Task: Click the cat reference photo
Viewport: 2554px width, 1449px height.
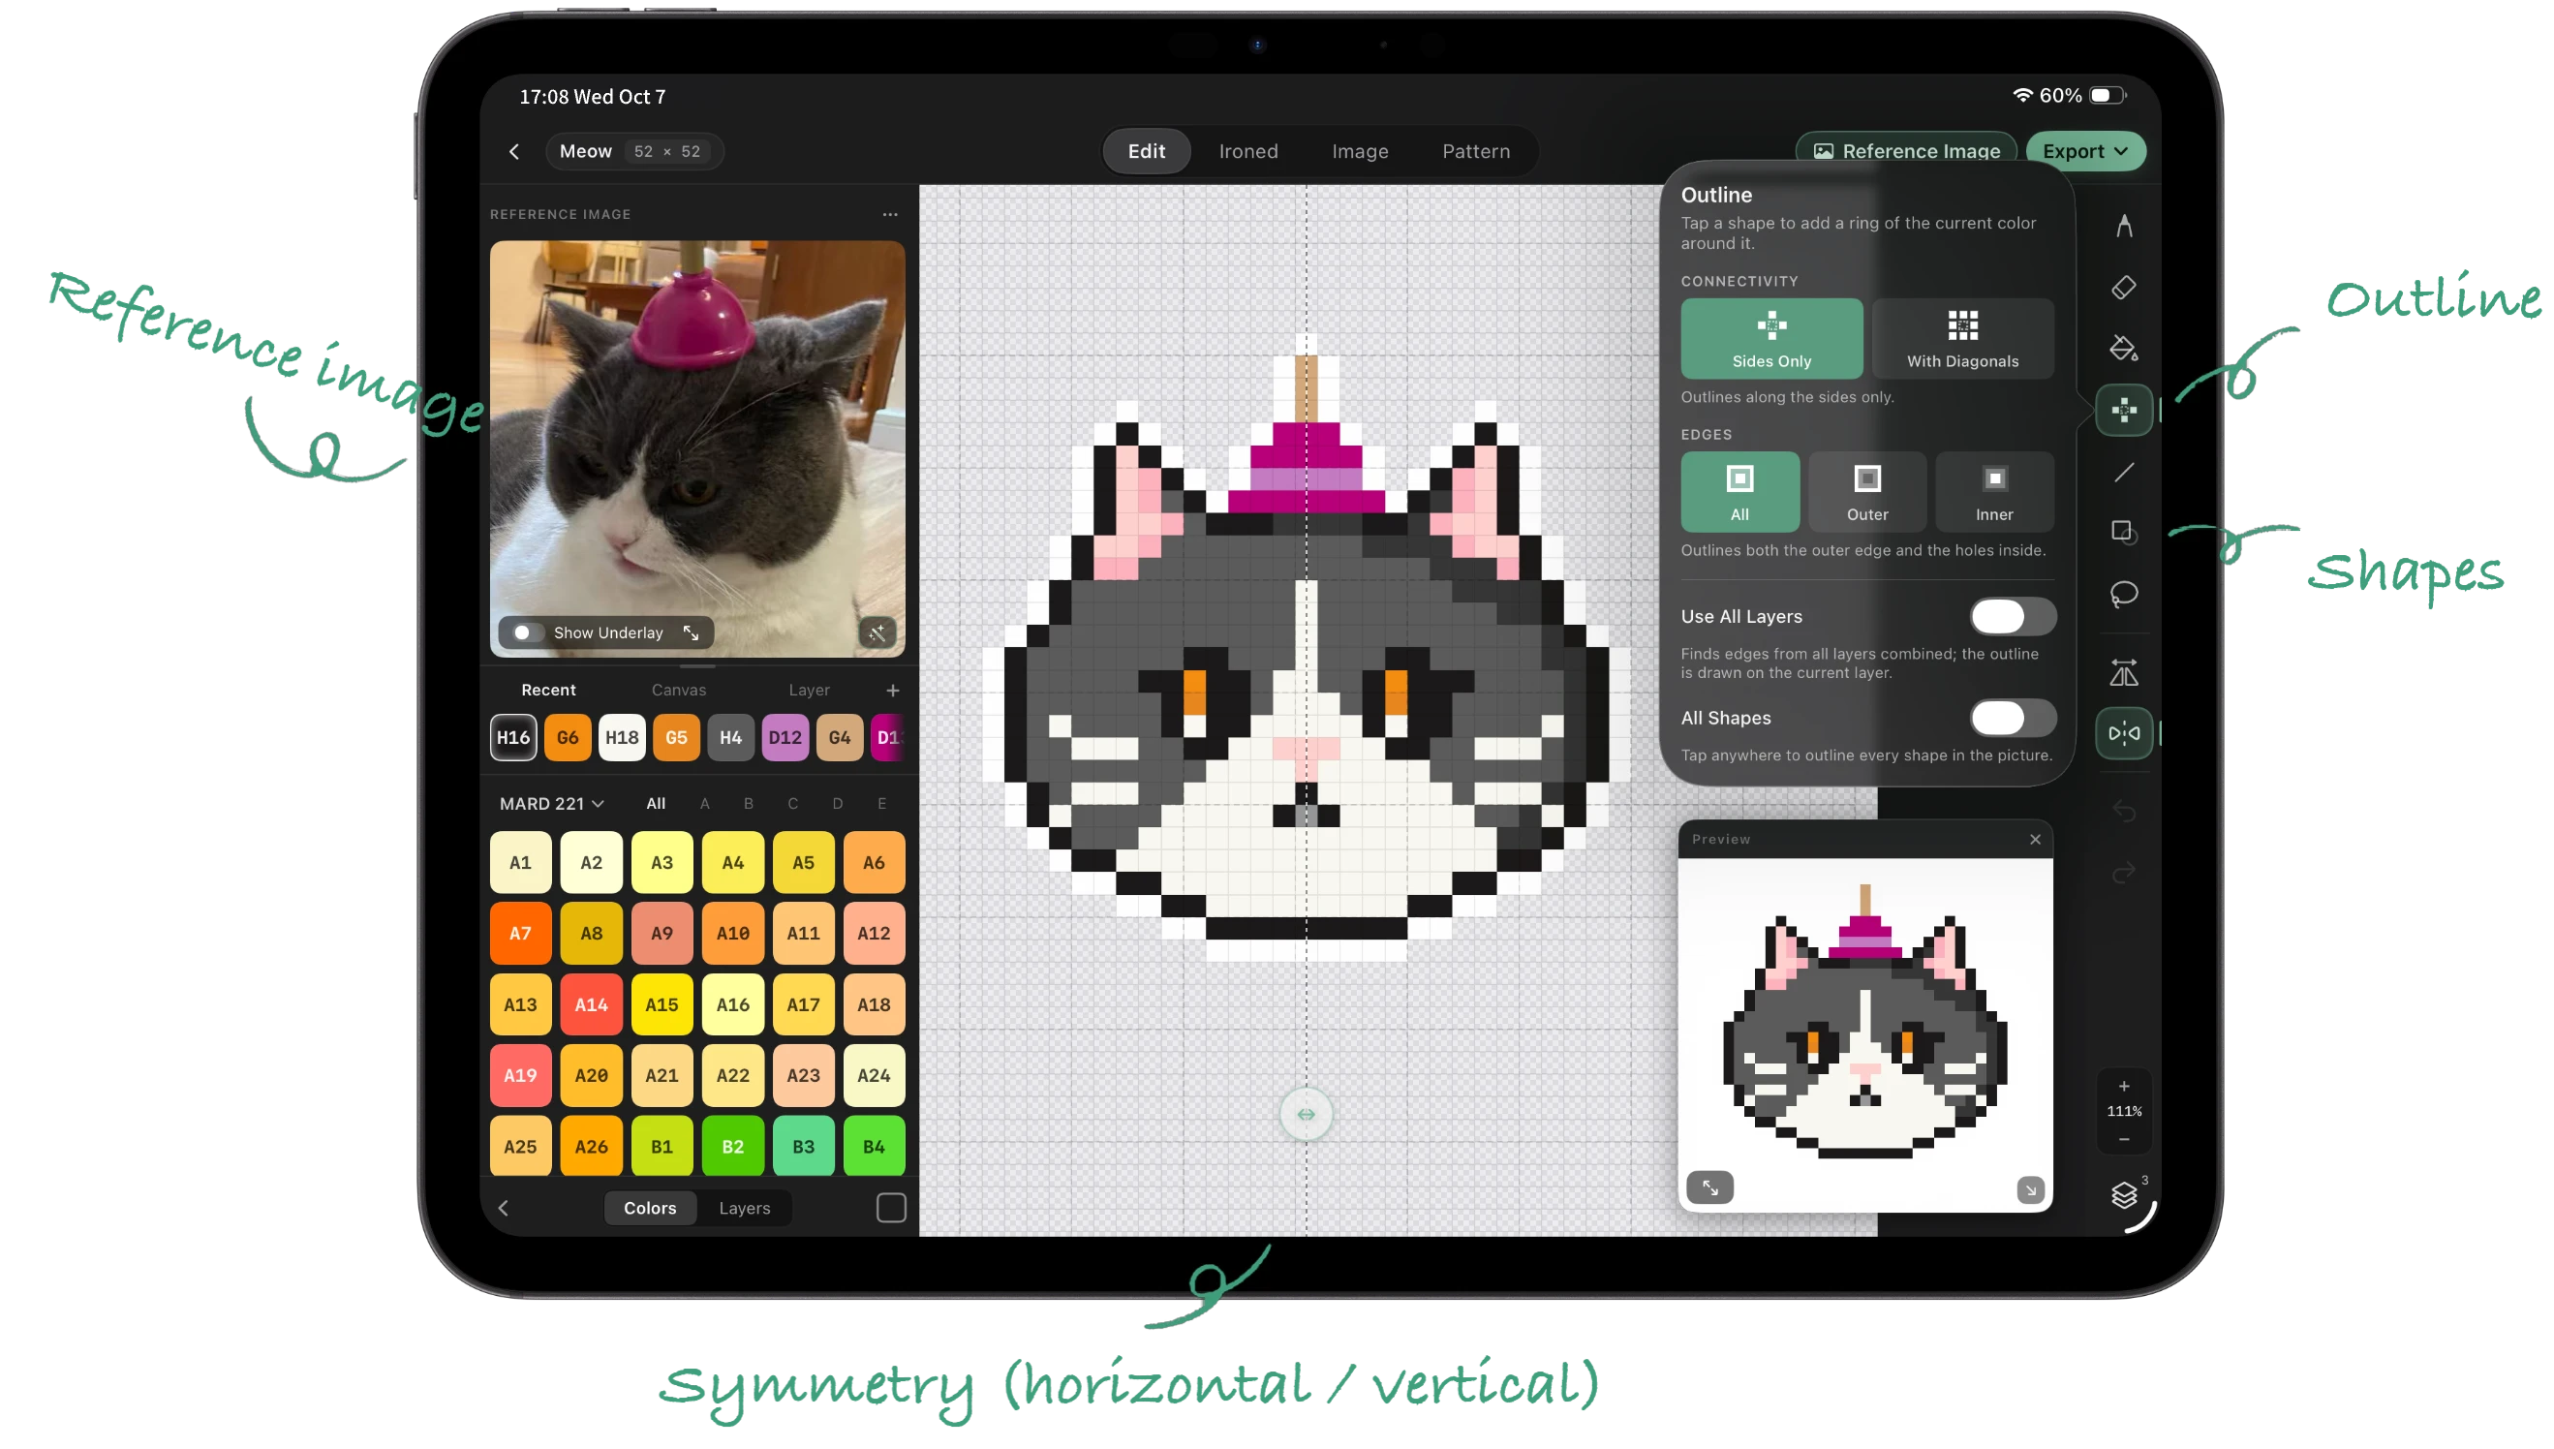Action: point(696,447)
